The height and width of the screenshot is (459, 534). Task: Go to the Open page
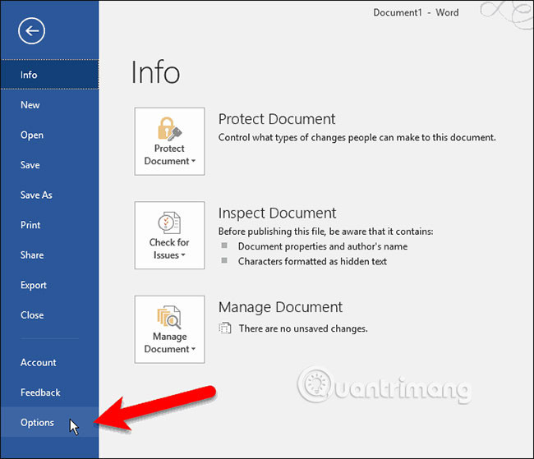pos(32,135)
